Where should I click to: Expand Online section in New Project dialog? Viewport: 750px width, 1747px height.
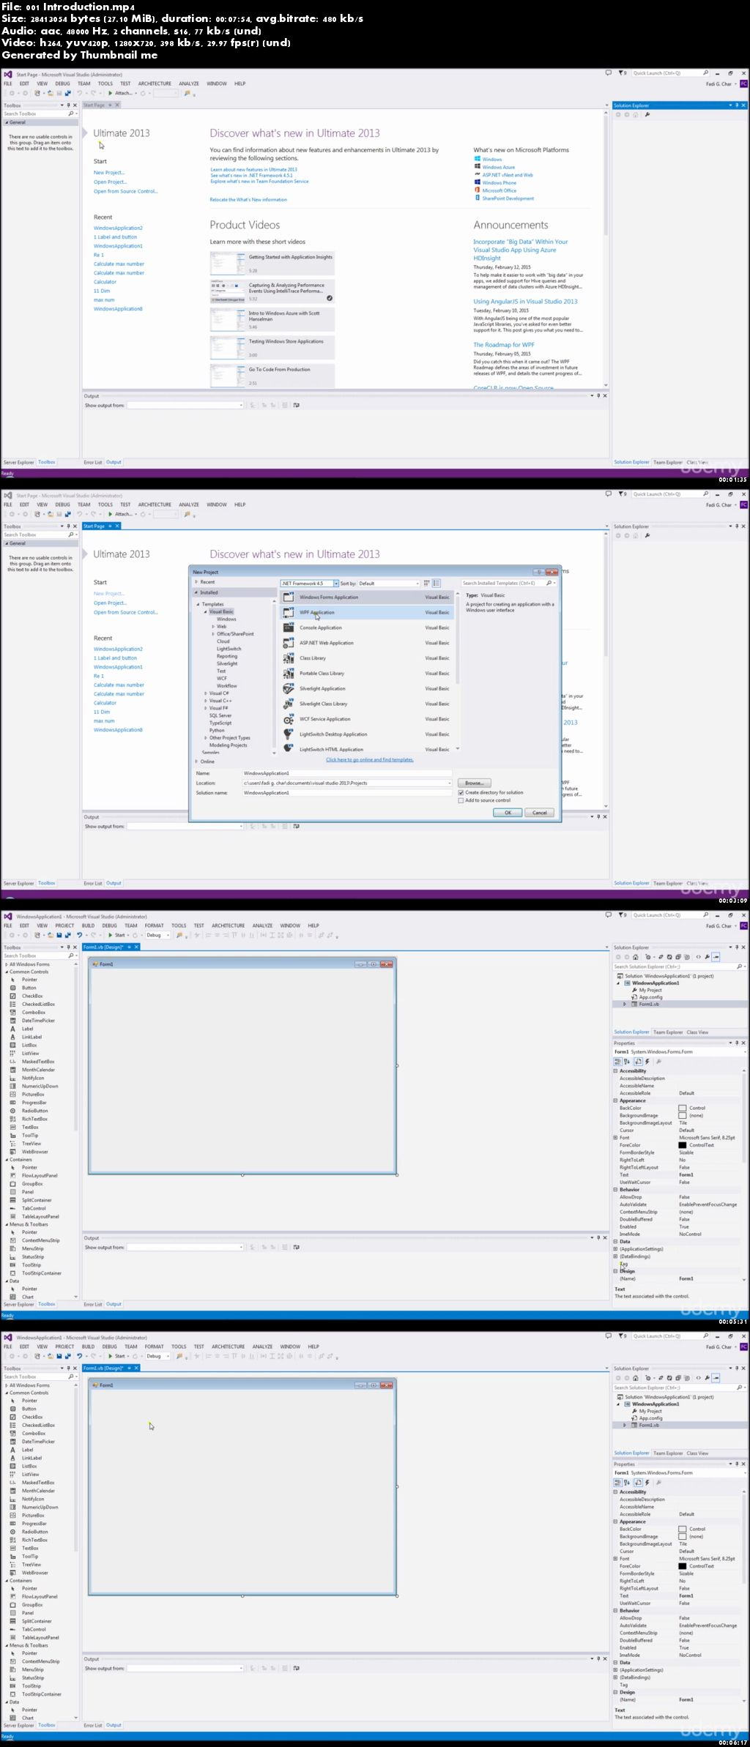tap(196, 761)
